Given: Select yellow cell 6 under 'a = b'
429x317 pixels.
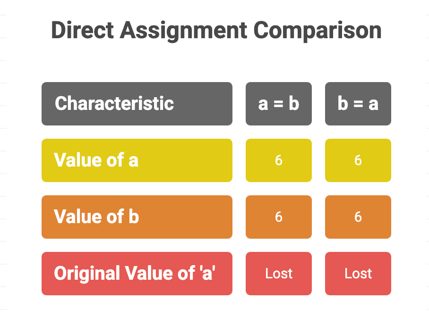Looking at the screenshot, I should coord(279,160).
